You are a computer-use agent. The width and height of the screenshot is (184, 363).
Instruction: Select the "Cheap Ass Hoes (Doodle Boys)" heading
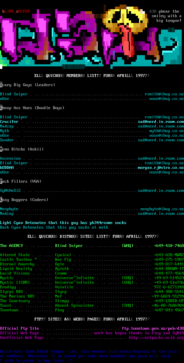(x=32, y=108)
